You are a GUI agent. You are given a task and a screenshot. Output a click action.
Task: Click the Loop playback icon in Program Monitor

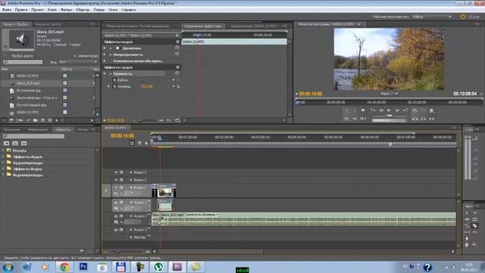click(415, 111)
